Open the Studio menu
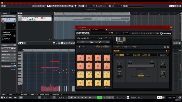182x102 pixels. point(35,3)
